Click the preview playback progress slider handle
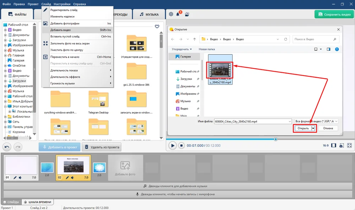 275,139
